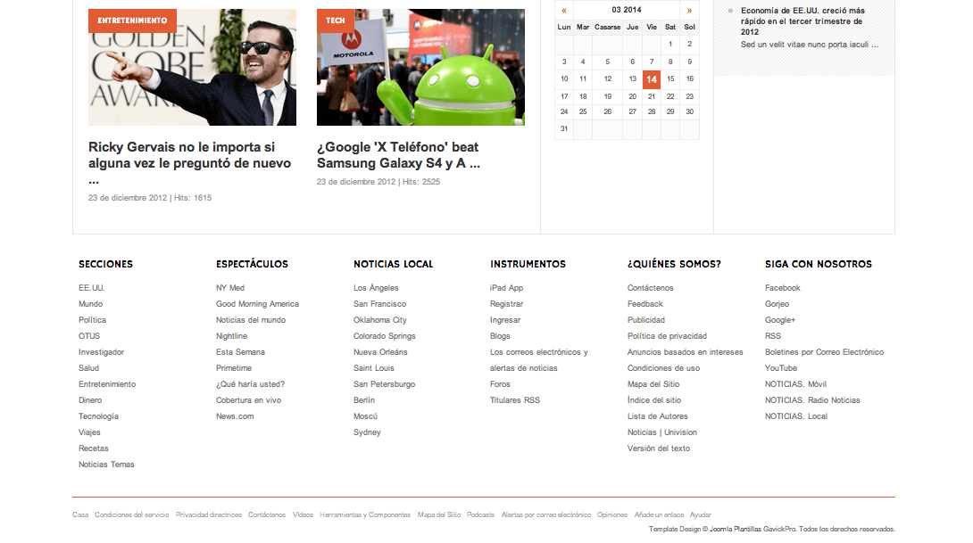
Task: Open Facebook link
Action: [x=783, y=288]
